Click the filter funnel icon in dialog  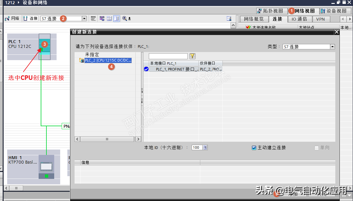(192, 56)
